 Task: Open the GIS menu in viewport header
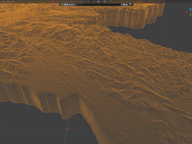click(x=13, y=2)
